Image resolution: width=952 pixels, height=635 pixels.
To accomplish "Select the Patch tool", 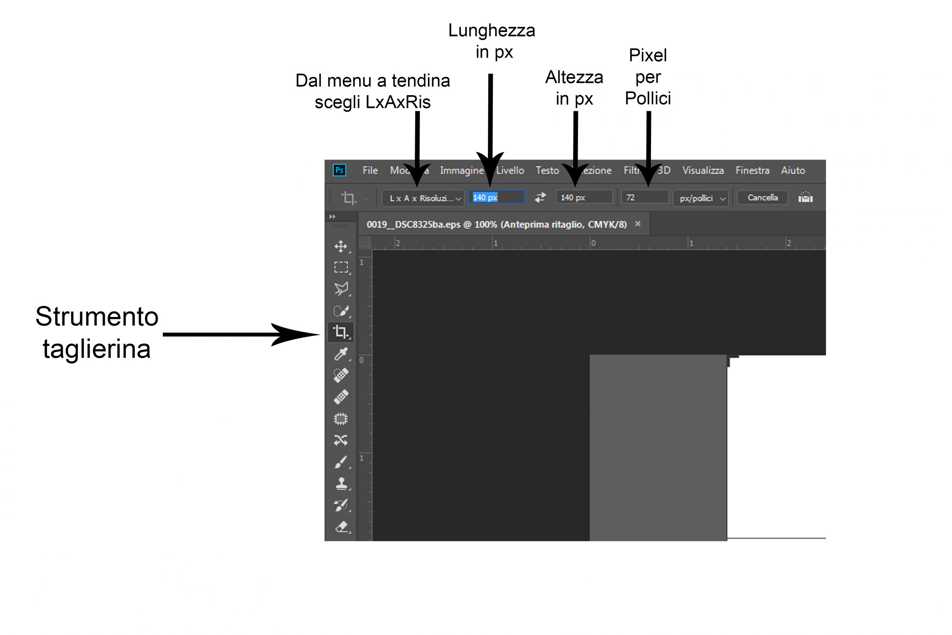I will 341,419.
